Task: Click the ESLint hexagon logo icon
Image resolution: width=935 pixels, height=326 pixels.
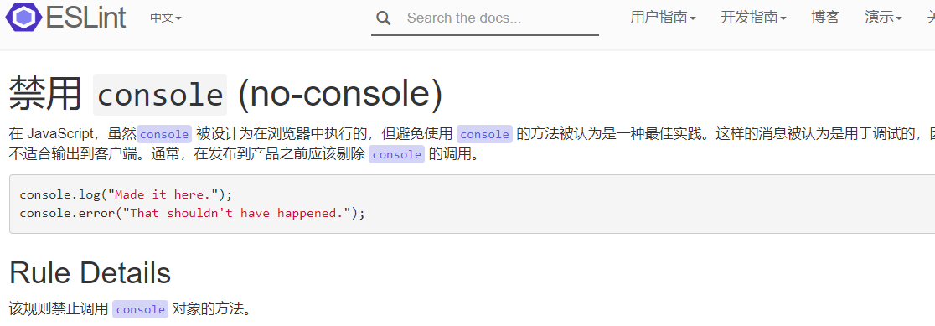Action: point(23,16)
